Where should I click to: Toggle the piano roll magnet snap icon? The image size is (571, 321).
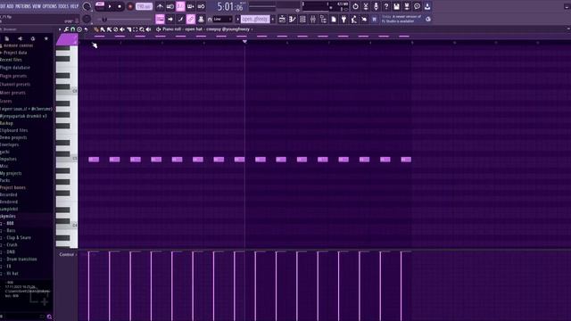[x=73, y=29]
